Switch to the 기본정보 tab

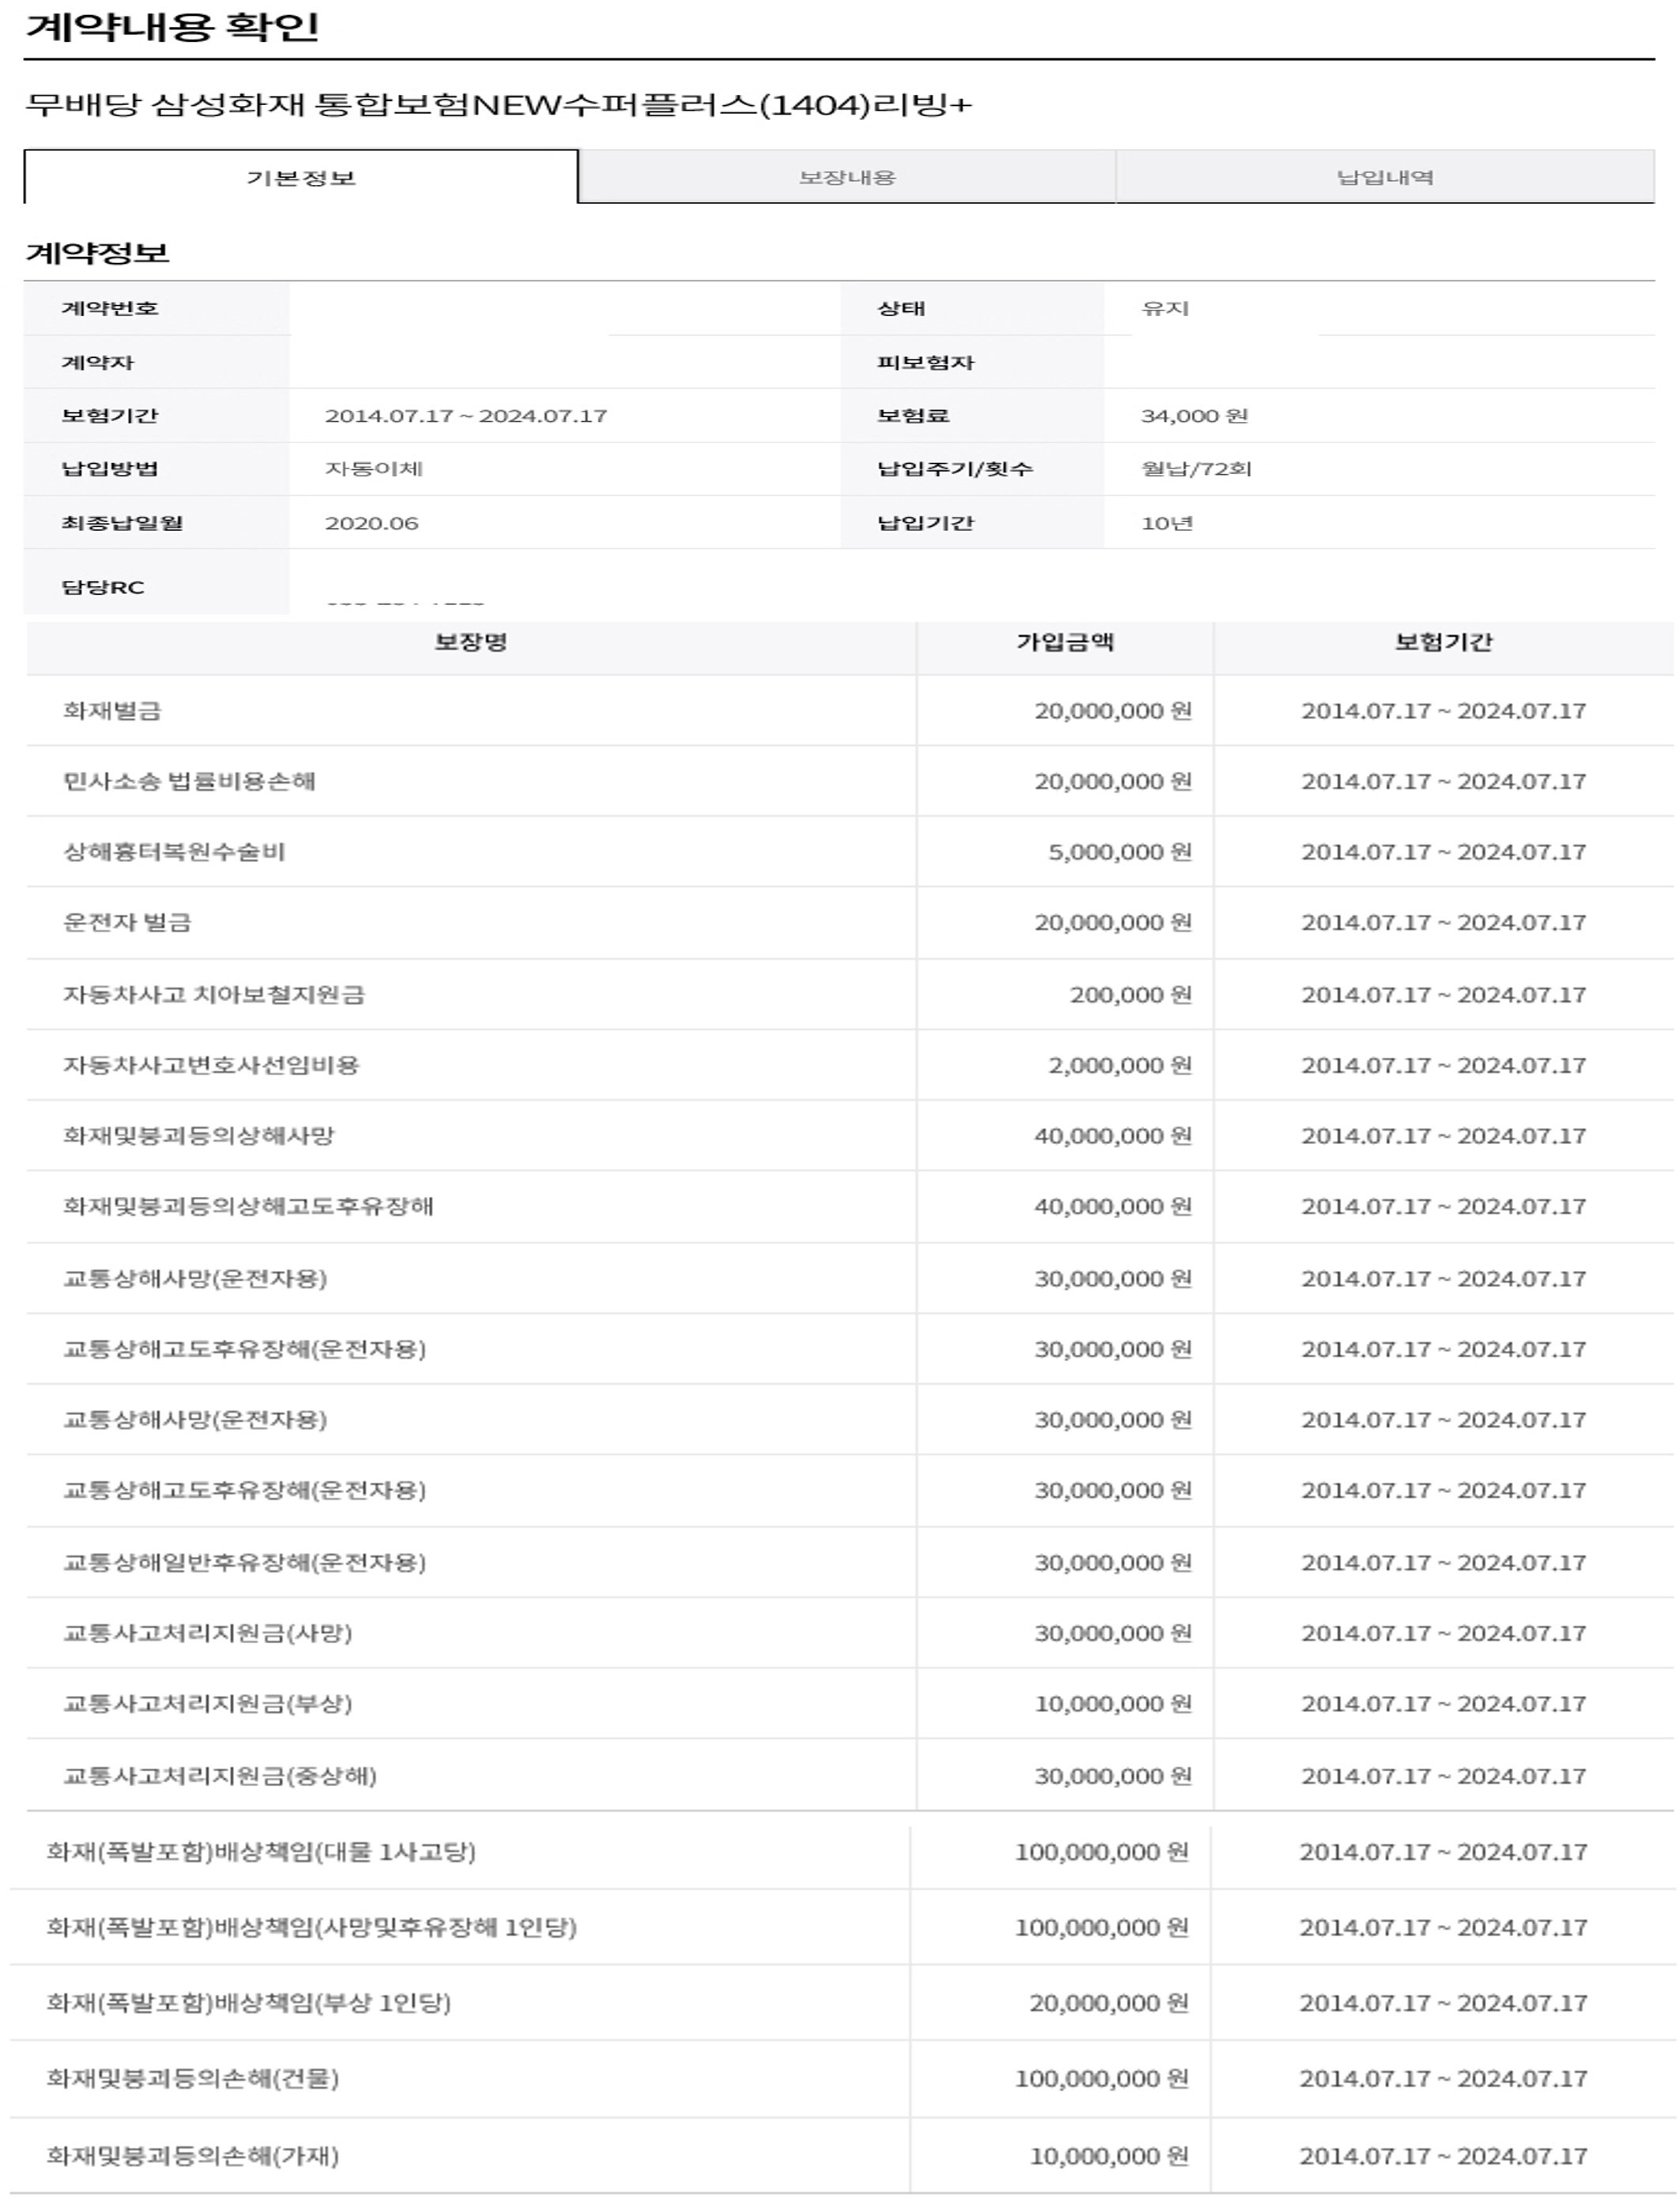pos(301,177)
